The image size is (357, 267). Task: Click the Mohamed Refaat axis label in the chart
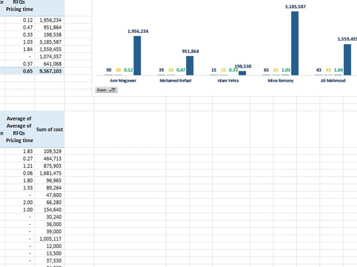(176, 80)
